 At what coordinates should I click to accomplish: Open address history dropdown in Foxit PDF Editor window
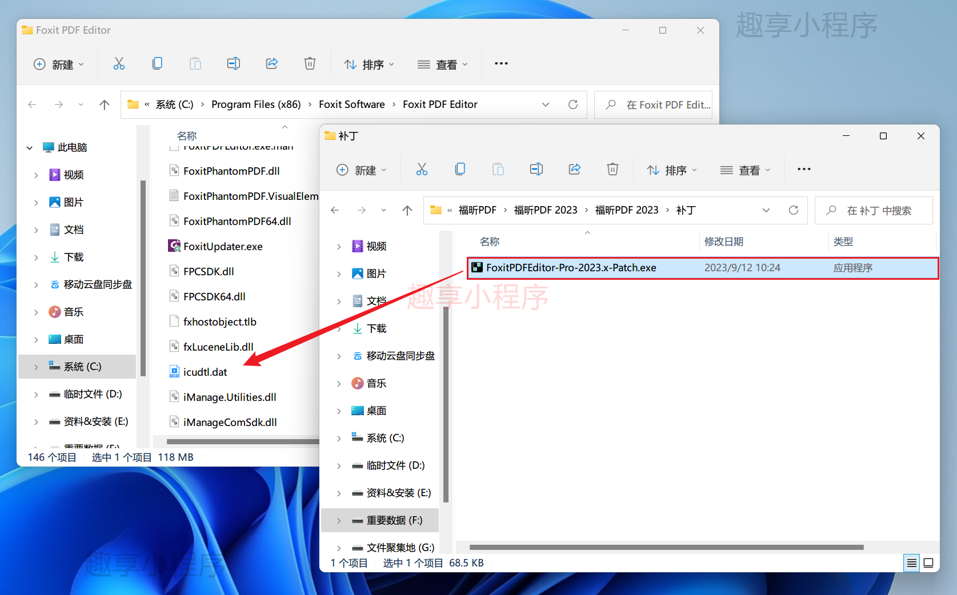point(546,104)
